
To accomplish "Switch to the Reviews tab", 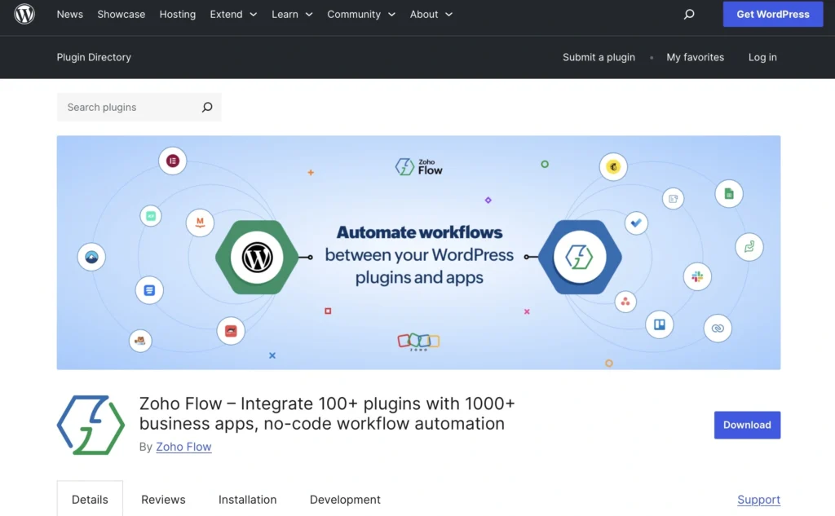I will [x=163, y=499].
